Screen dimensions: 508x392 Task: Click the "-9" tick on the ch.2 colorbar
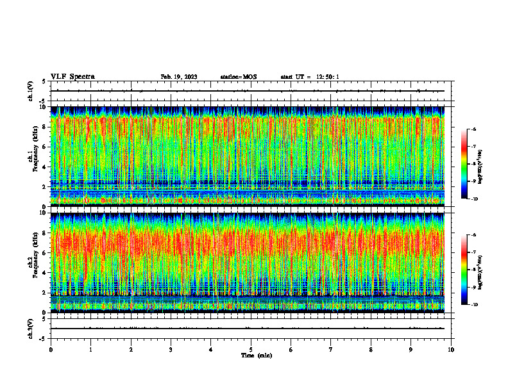click(473, 287)
